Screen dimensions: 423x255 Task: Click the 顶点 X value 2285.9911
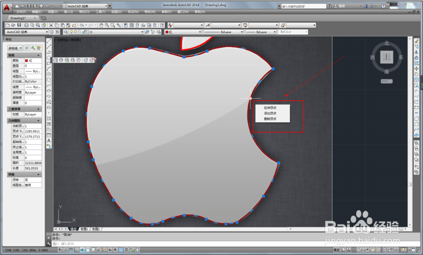tap(33, 131)
